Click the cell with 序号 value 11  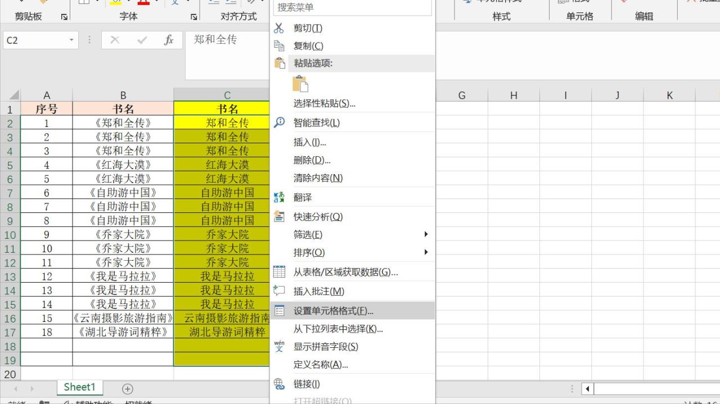point(47,262)
